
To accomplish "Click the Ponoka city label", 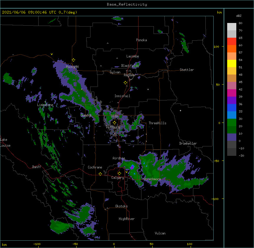I will pyautogui.click(x=141, y=40).
